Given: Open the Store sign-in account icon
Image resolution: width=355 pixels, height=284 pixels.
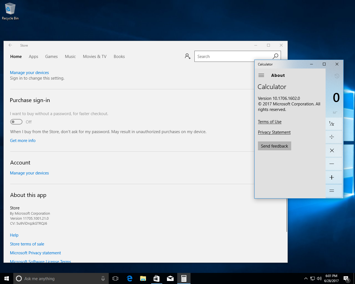Looking at the screenshot, I should coord(188,56).
